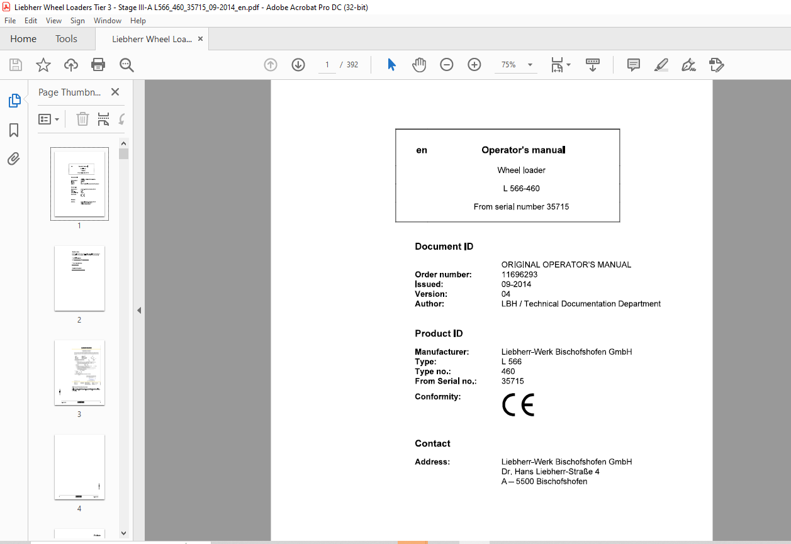
Task: Open the Fit page options icon
Action: pyautogui.click(x=561, y=65)
